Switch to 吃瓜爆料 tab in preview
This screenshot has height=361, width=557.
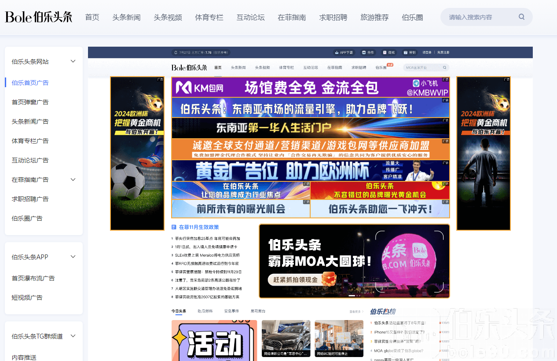tap(205, 311)
